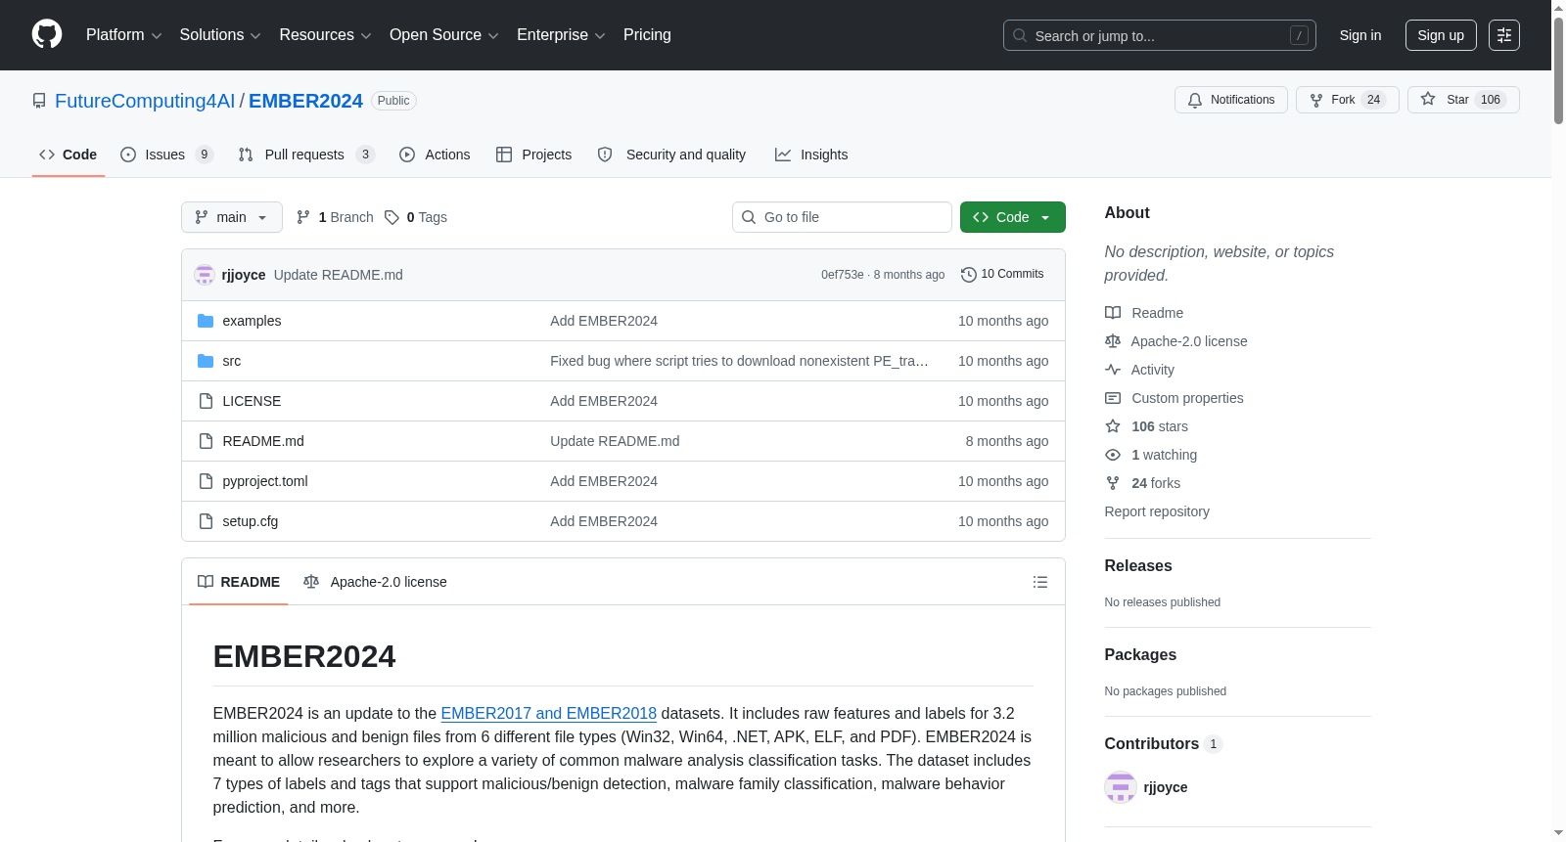1566x842 pixels.
Task: Click the eye icon beside 1 watching
Action: [1113, 455]
